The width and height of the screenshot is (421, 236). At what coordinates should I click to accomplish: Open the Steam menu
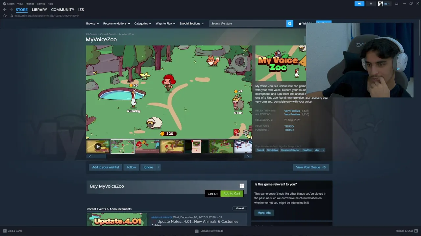click(11, 4)
